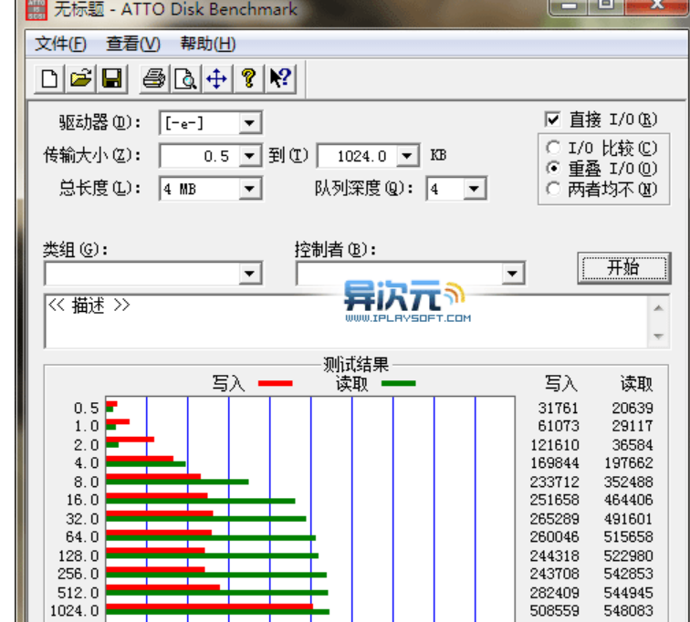
Task: Expand the 队列深度 queue depth dropdown
Action: coord(474,189)
